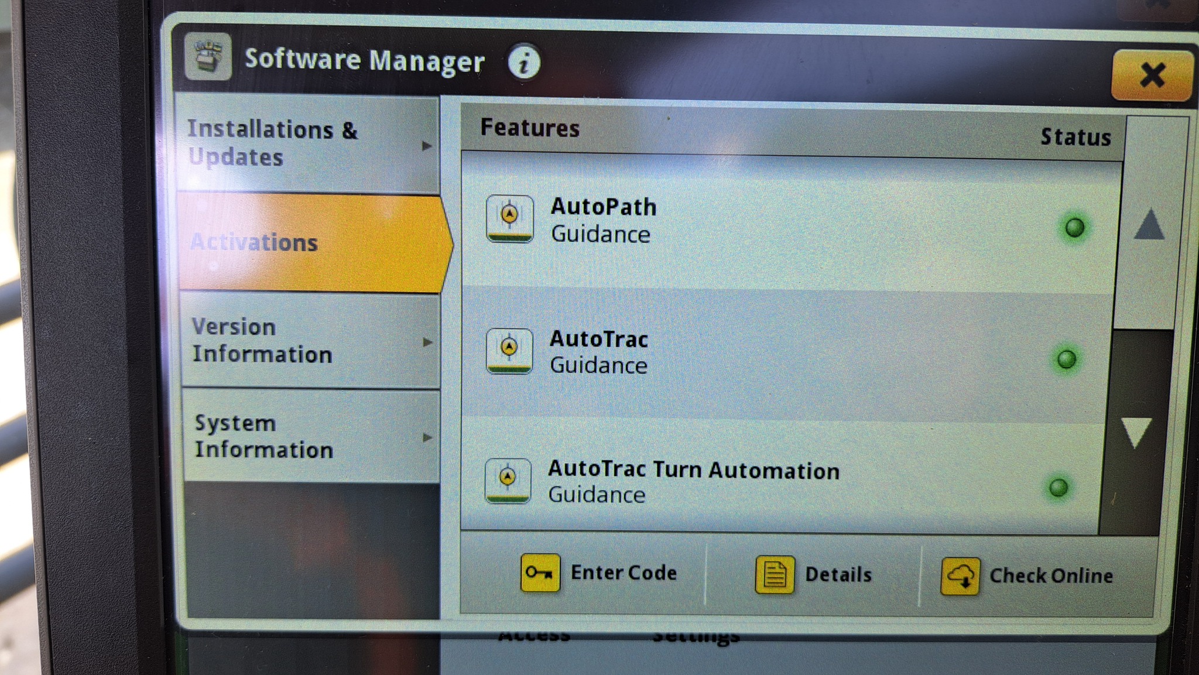Click the Check Online cloud icon
1199x675 pixels.
click(960, 576)
